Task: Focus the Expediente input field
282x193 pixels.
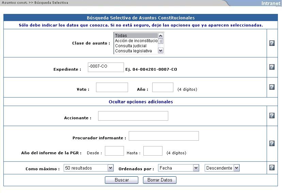Action: pos(106,67)
